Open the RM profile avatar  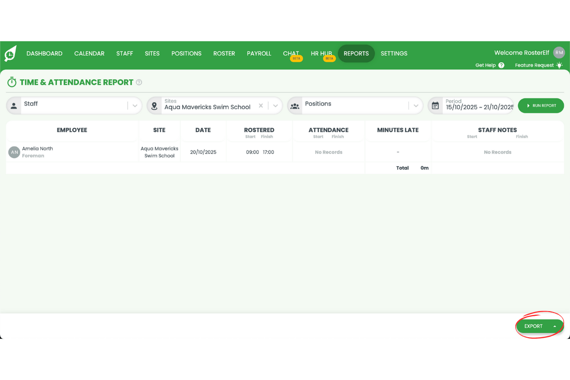pos(559,52)
